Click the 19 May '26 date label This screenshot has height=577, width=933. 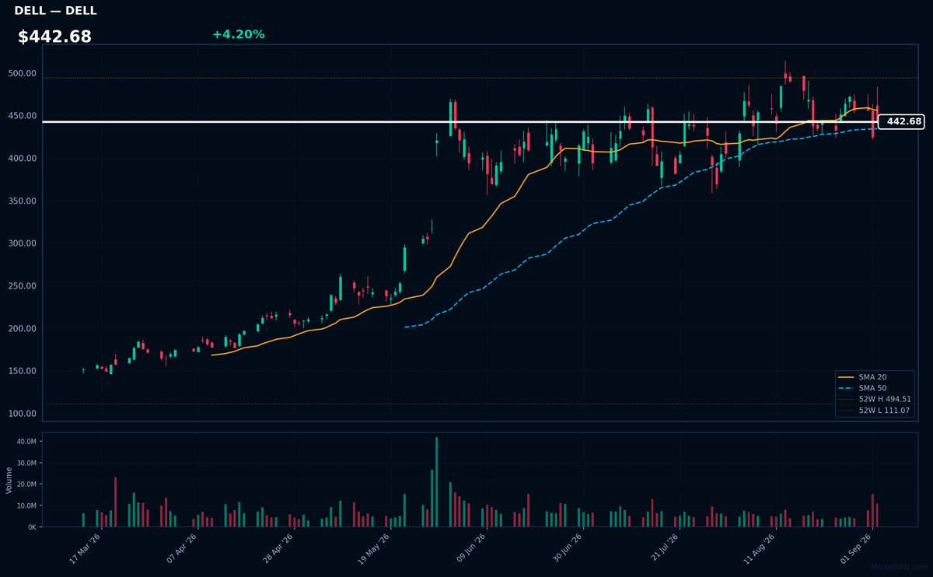point(374,549)
